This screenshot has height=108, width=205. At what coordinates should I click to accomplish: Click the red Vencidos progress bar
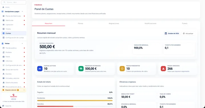click(x=55, y=106)
